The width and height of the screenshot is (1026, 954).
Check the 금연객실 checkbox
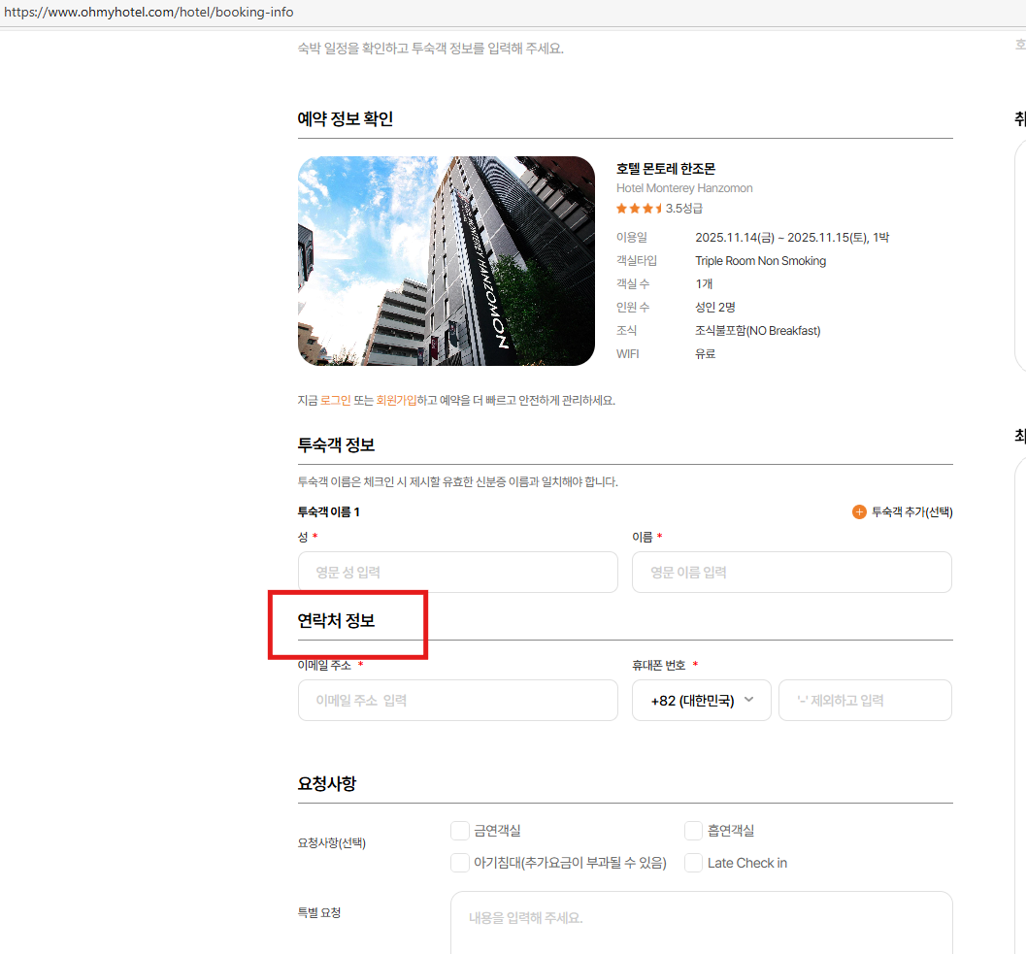[x=460, y=831]
